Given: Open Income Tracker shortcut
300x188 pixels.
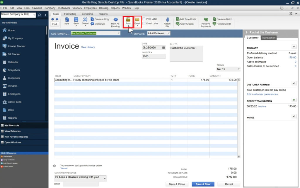Looking at the screenshot, I should (x=16, y=46).
